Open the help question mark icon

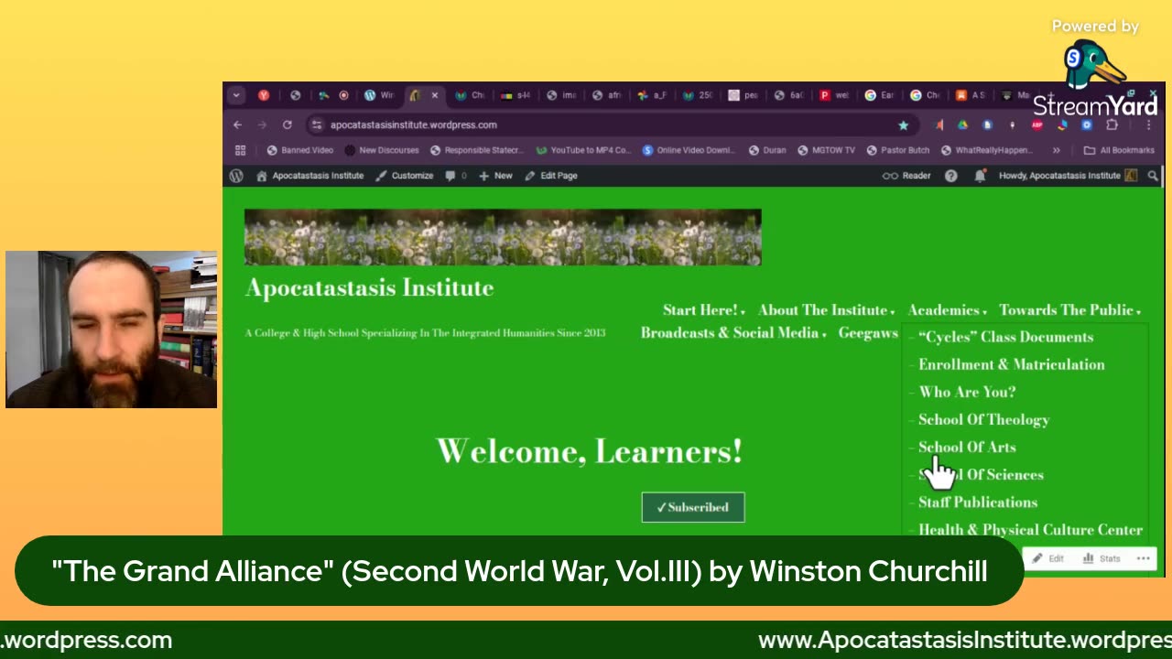tap(951, 176)
